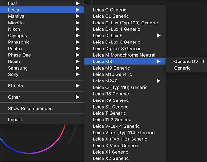Screen dimensions: 207x162
Task: Select Leica X2 Generic
Action: pyautogui.click(x=125, y=158)
